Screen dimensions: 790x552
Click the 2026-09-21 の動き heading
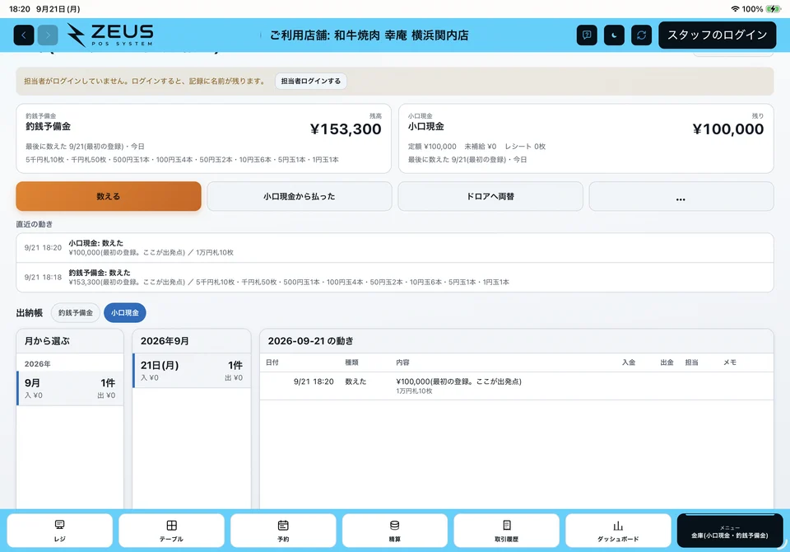tap(311, 341)
